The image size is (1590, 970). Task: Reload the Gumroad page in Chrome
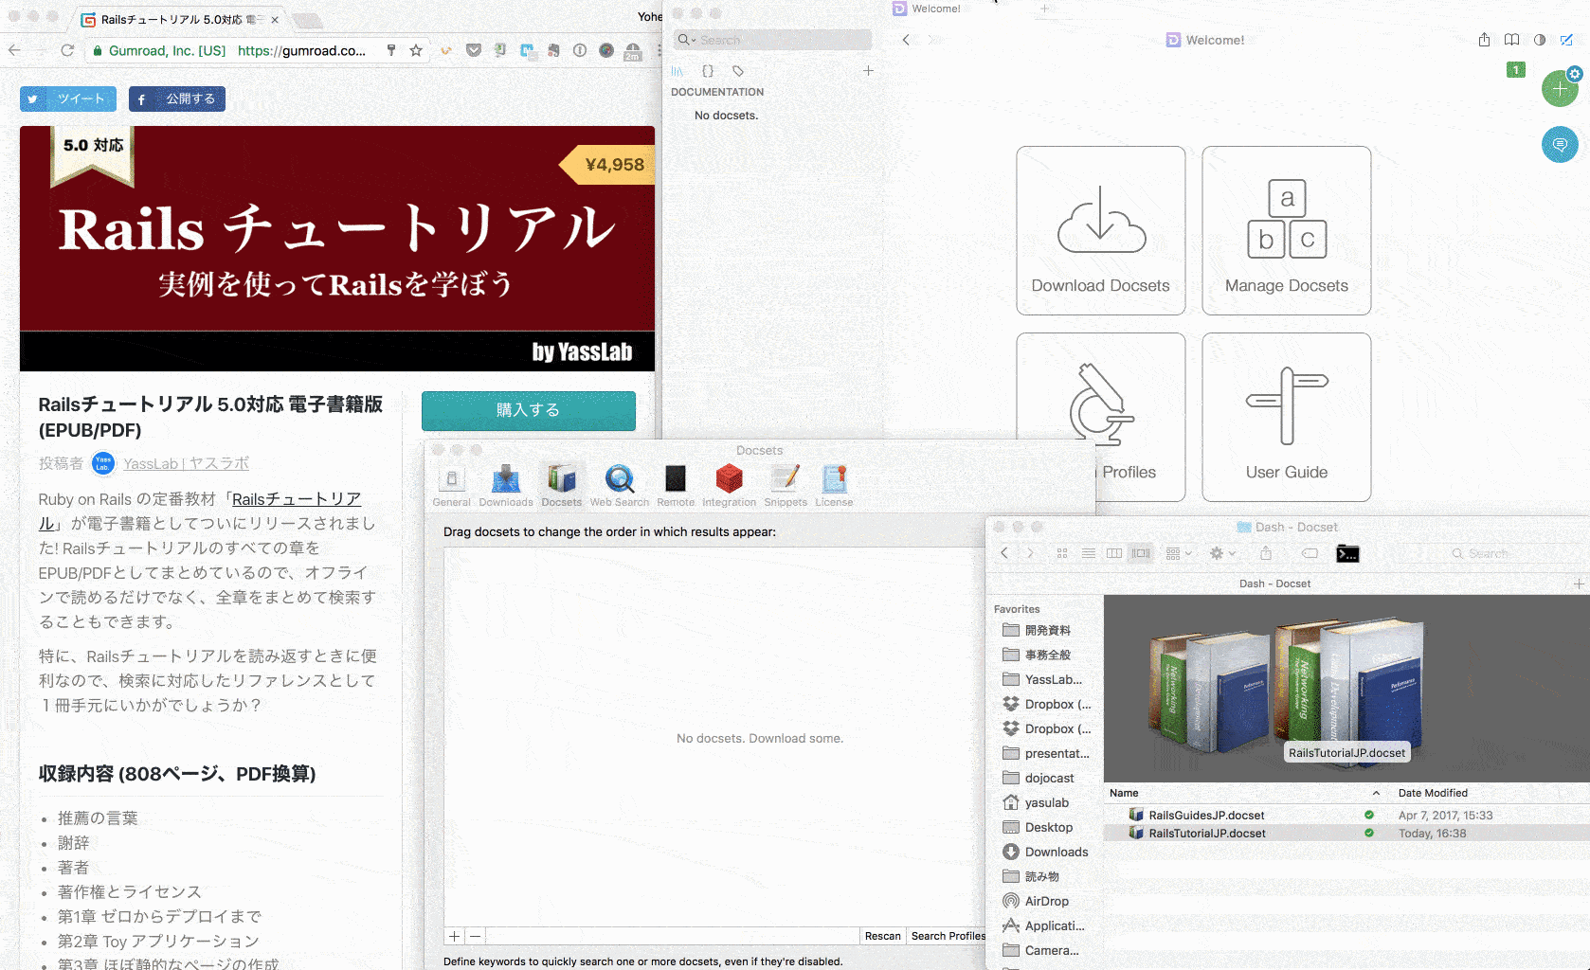pyautogui.click(x=67, y=50)
